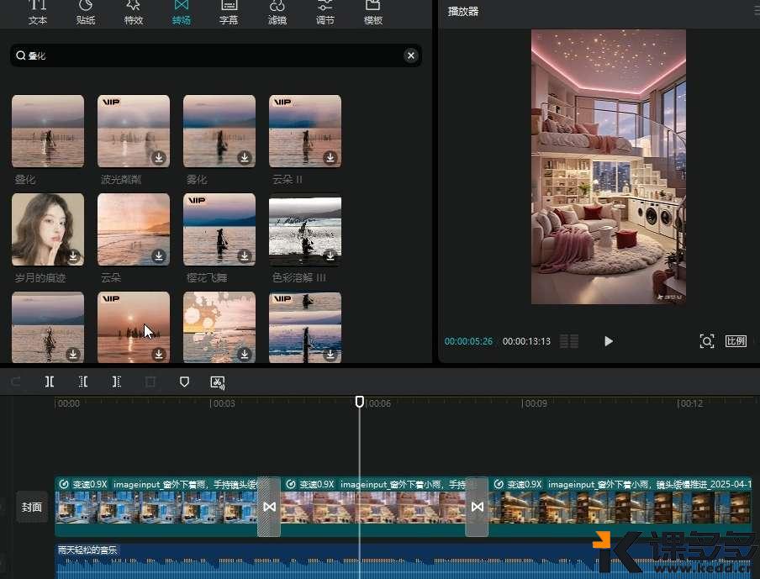Image resolution: width=760 pixels, height=579 pixels.
Task: Focus the search field containing 叠化
Action: coord(216,55)
